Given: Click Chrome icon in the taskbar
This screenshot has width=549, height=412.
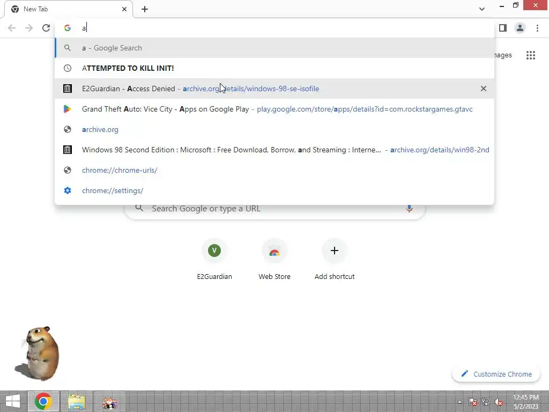Looking at the screenshot, I should click(43, 401).
